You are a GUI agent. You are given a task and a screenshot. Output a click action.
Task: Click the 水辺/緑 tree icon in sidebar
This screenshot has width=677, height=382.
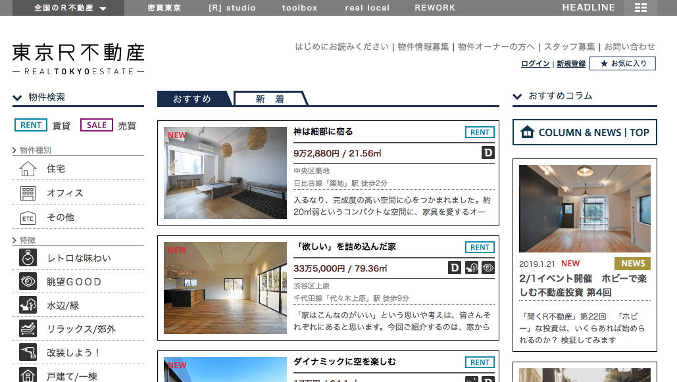[x=28, y=304]
